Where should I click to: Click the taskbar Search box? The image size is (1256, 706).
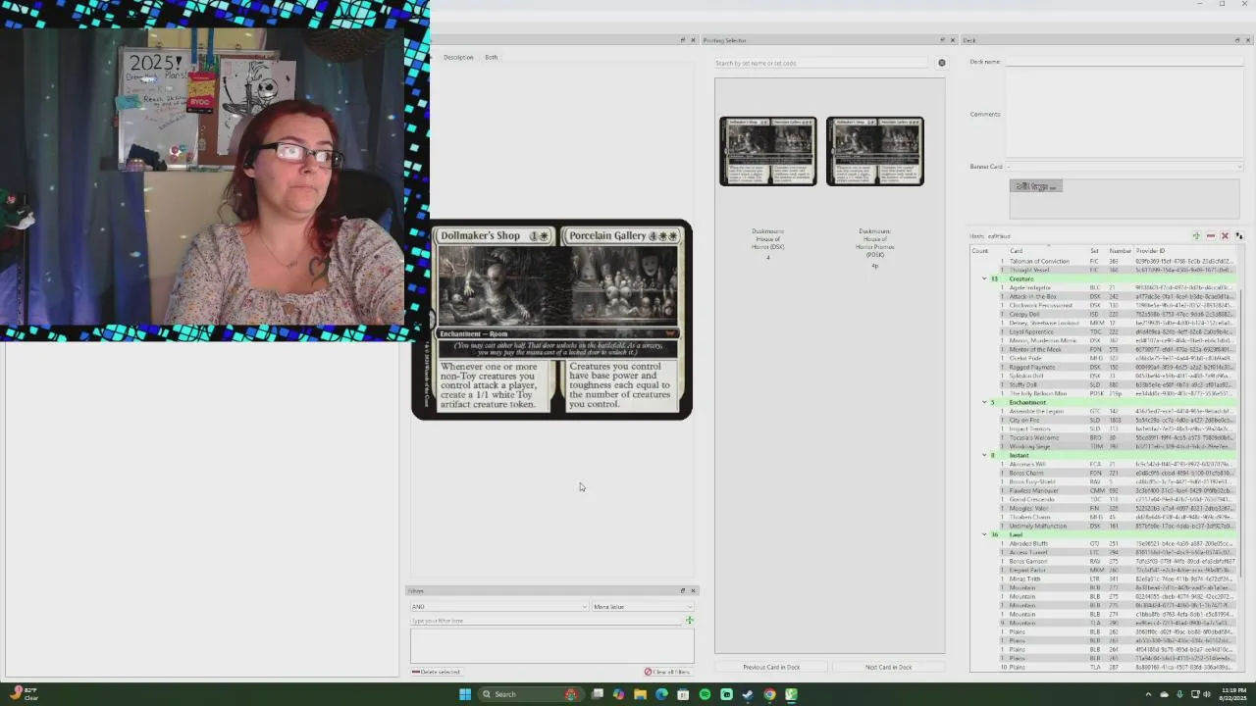529,694
